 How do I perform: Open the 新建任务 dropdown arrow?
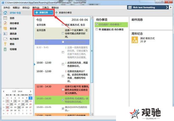coord(51,13)
